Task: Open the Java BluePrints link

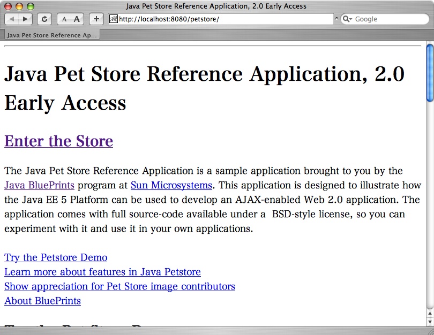Action: coord(38,185)
